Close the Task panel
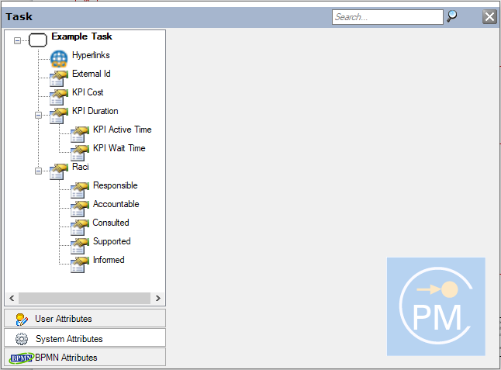This screenshot has height=370, width=501. point(489,16)
